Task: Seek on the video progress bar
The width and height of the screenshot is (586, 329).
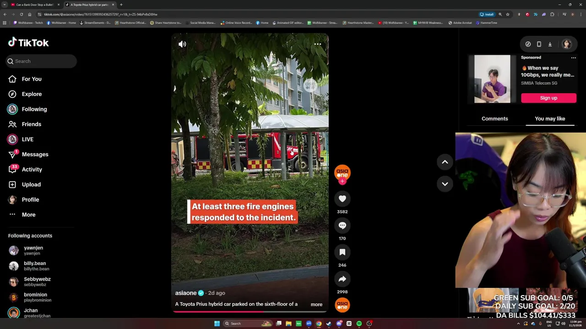Action: (250, 312)
